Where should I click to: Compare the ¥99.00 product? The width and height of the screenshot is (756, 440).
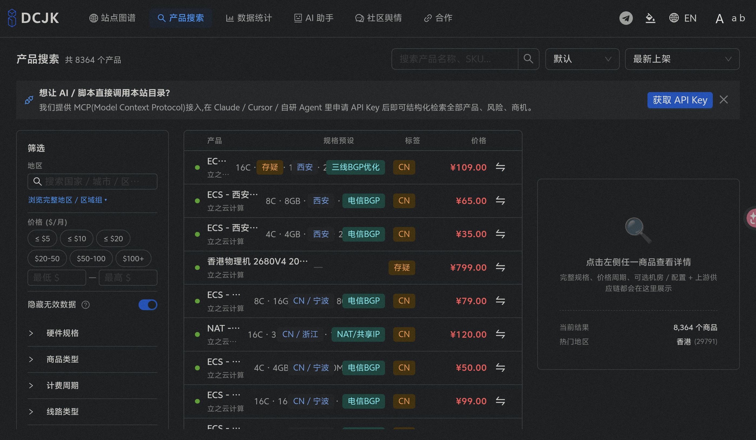point(500,401)
